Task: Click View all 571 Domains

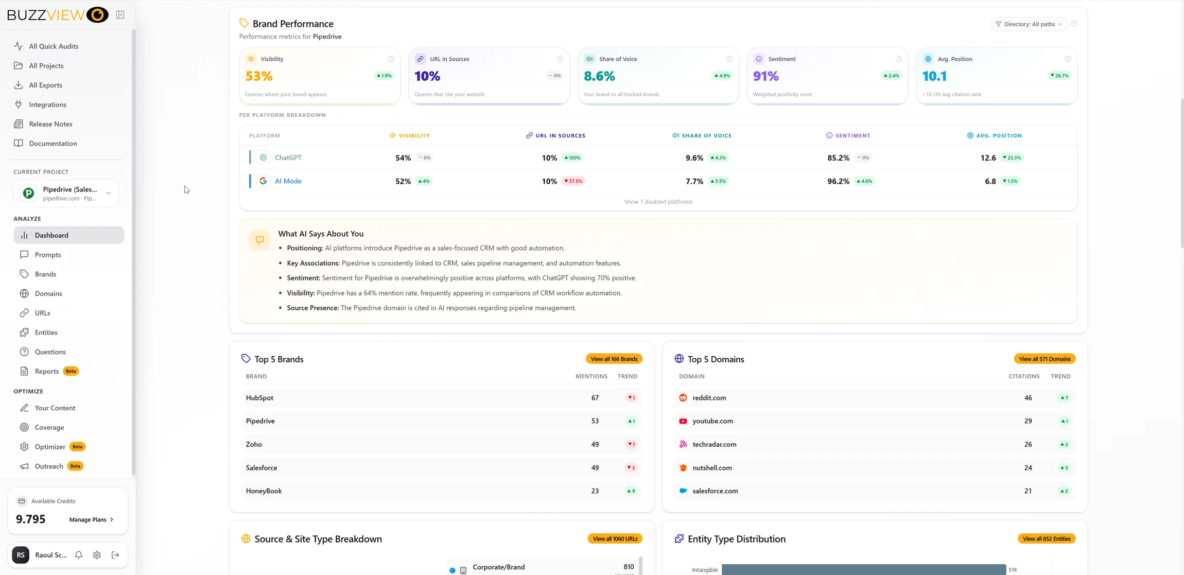Action: coord(1044,359)
